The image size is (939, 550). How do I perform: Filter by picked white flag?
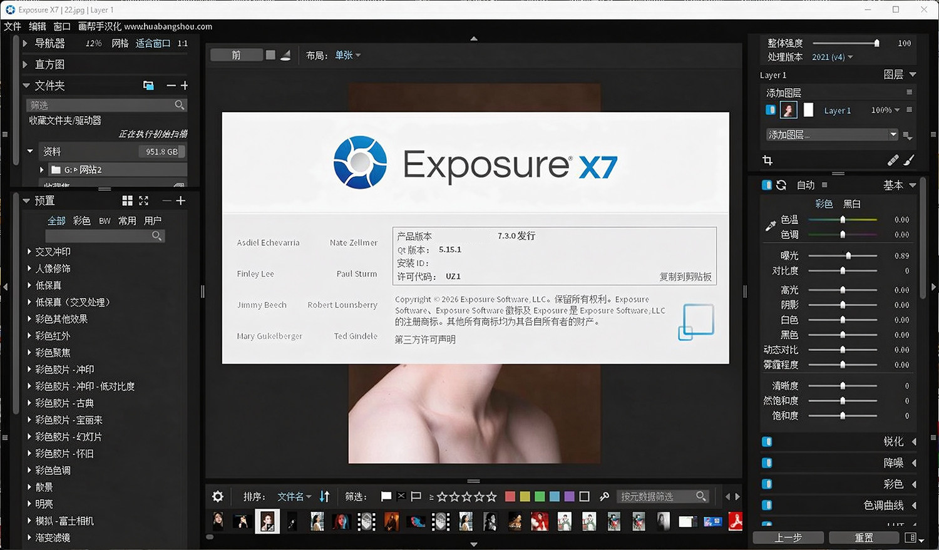386,496
